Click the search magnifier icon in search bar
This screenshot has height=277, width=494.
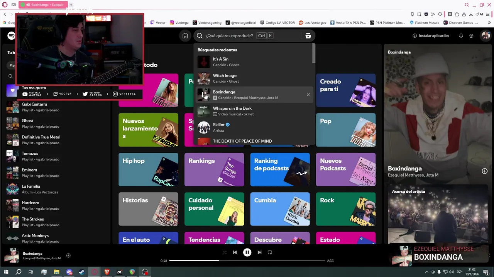[200, 36]
